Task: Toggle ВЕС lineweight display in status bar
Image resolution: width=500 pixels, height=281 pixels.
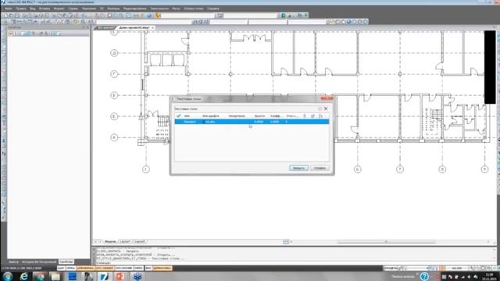Action: click(148, 269)
